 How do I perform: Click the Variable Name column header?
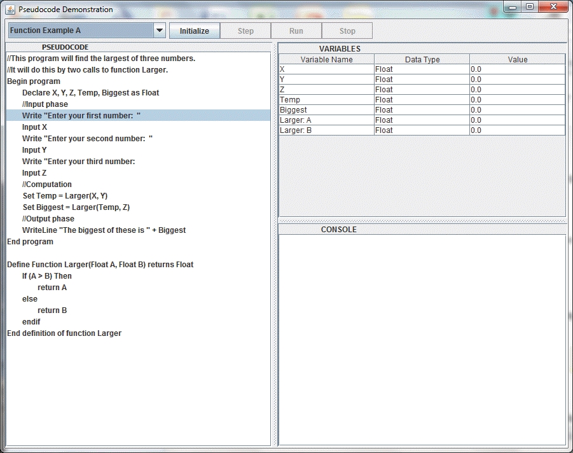coord(326,59)
